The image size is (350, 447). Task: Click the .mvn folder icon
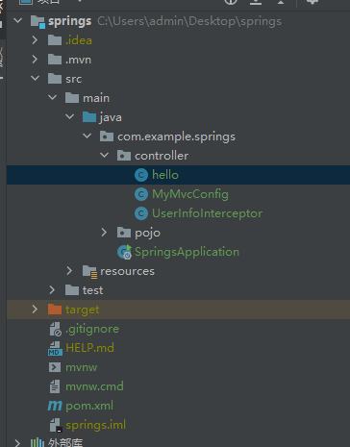[x=55, y=60]
